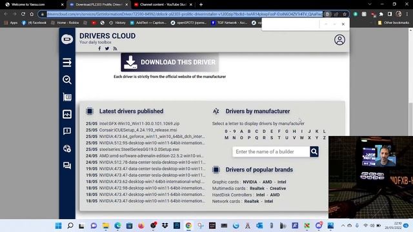This screenshot has height=232, width=413.
Task: Go to browser home page icon
Action: (32, 14)
